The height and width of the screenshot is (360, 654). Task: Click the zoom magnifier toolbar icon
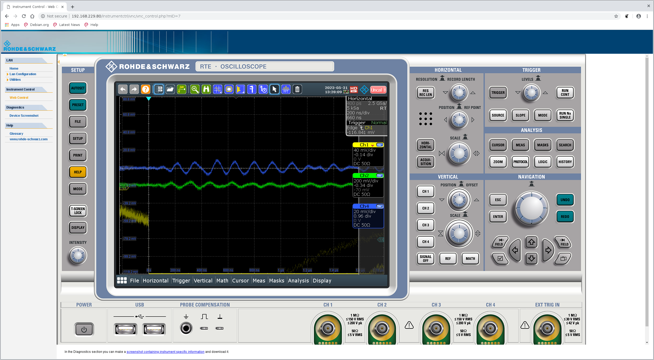point(195,89)
